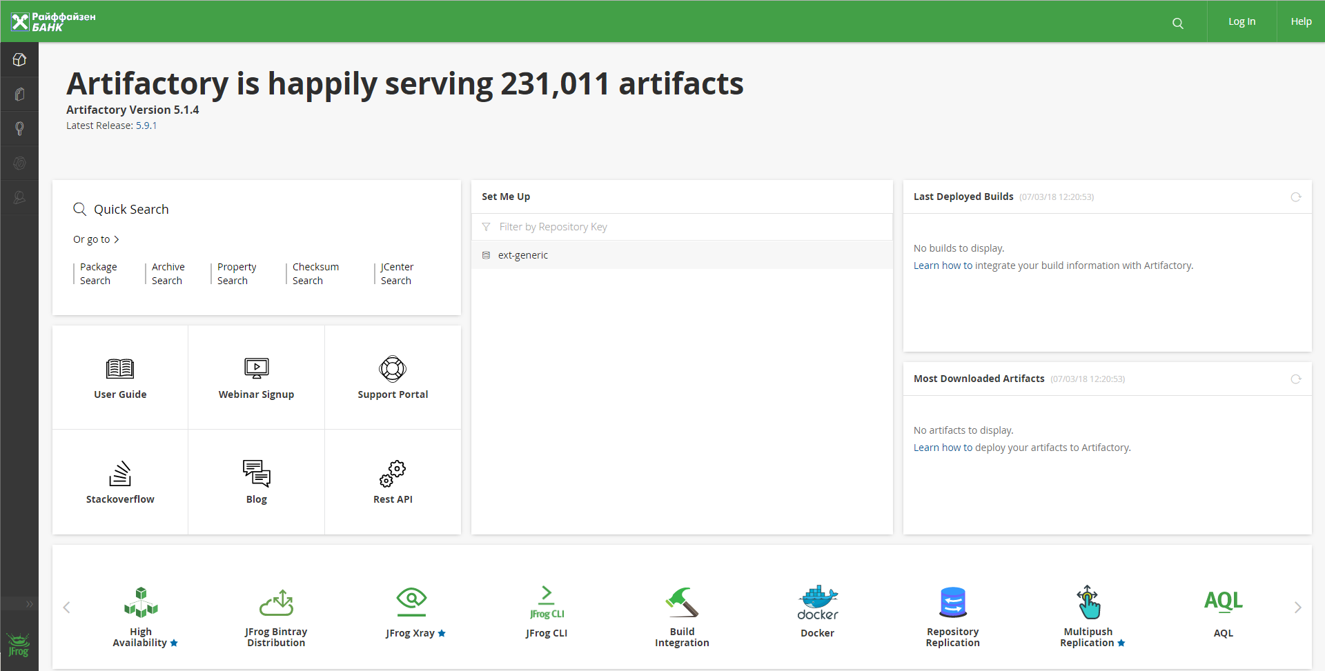Open Help menu in top bar
The image size is (1325, 671).
(x=1301, y=21)
